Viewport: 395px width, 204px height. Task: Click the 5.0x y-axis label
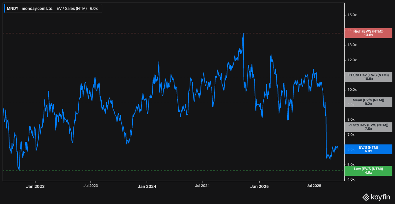[x=351, y=165]
